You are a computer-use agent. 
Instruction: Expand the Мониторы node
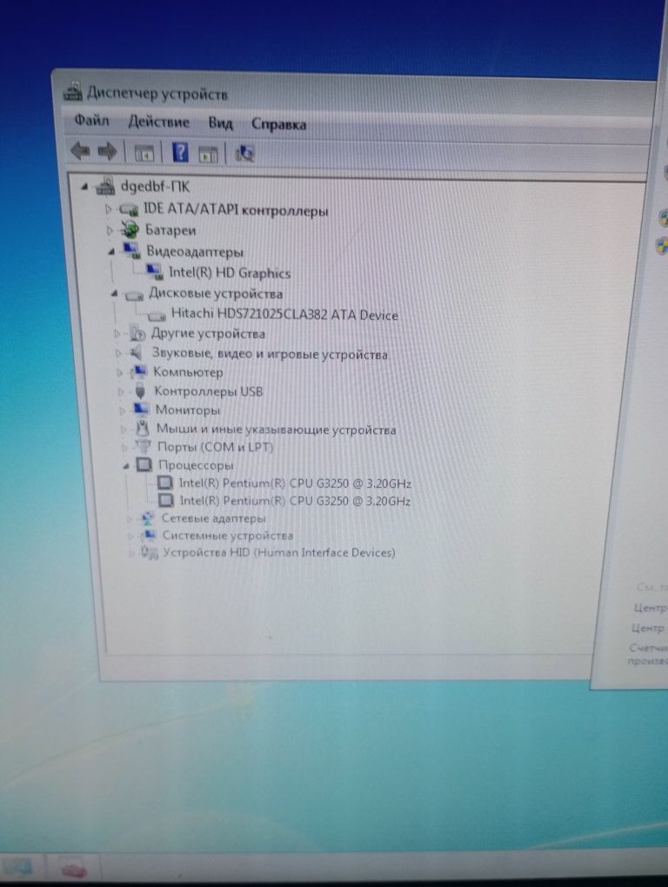(122, 410)
